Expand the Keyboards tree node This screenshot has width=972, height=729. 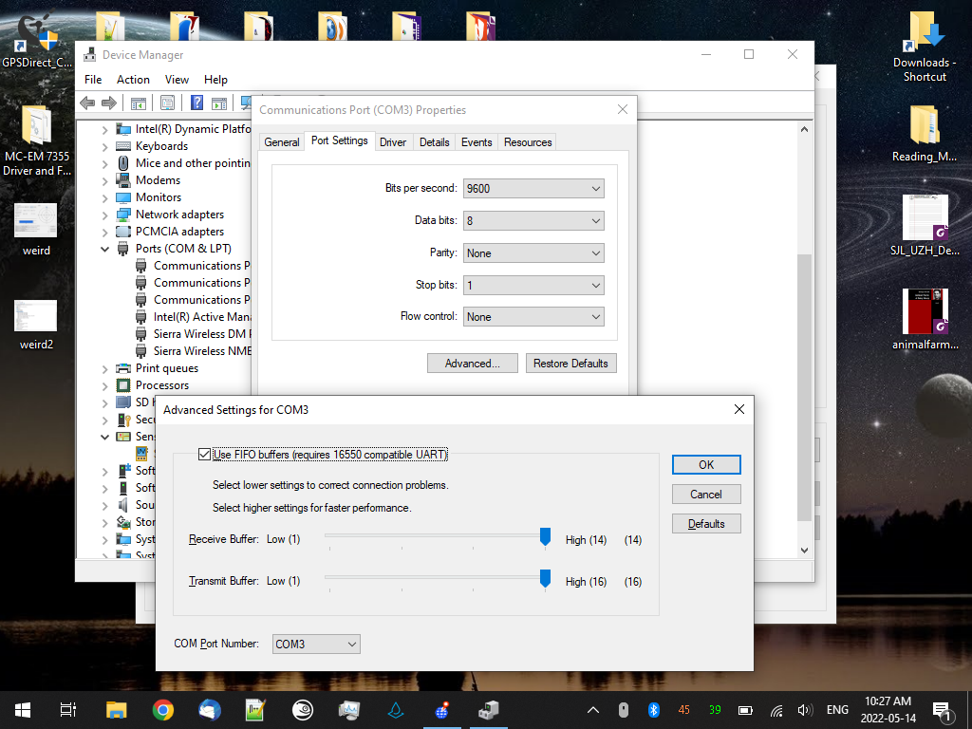click(104, 147)
